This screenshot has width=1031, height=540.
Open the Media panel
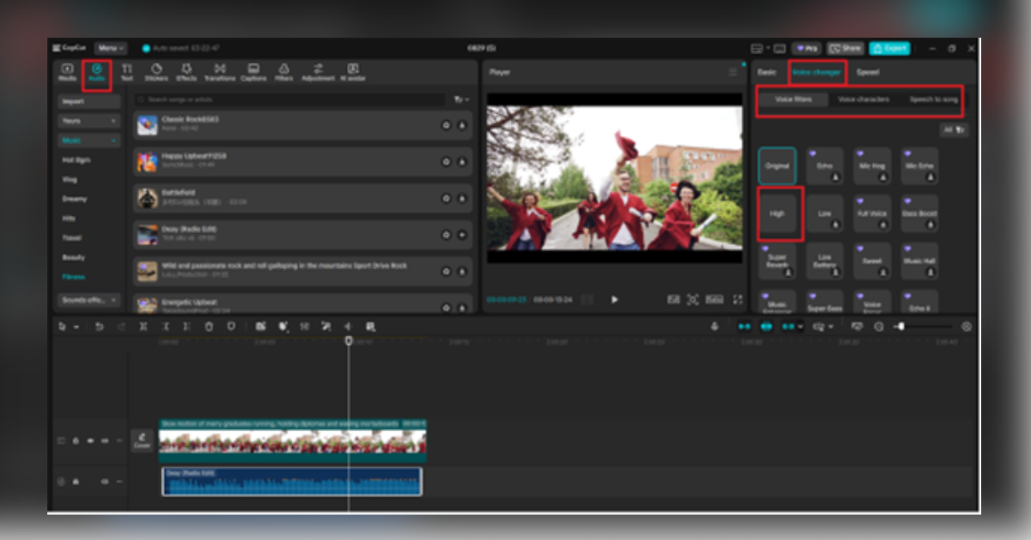(x=67, y=72)
